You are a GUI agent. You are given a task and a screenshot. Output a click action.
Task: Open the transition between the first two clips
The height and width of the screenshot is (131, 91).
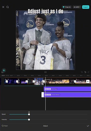click(7, 81)
